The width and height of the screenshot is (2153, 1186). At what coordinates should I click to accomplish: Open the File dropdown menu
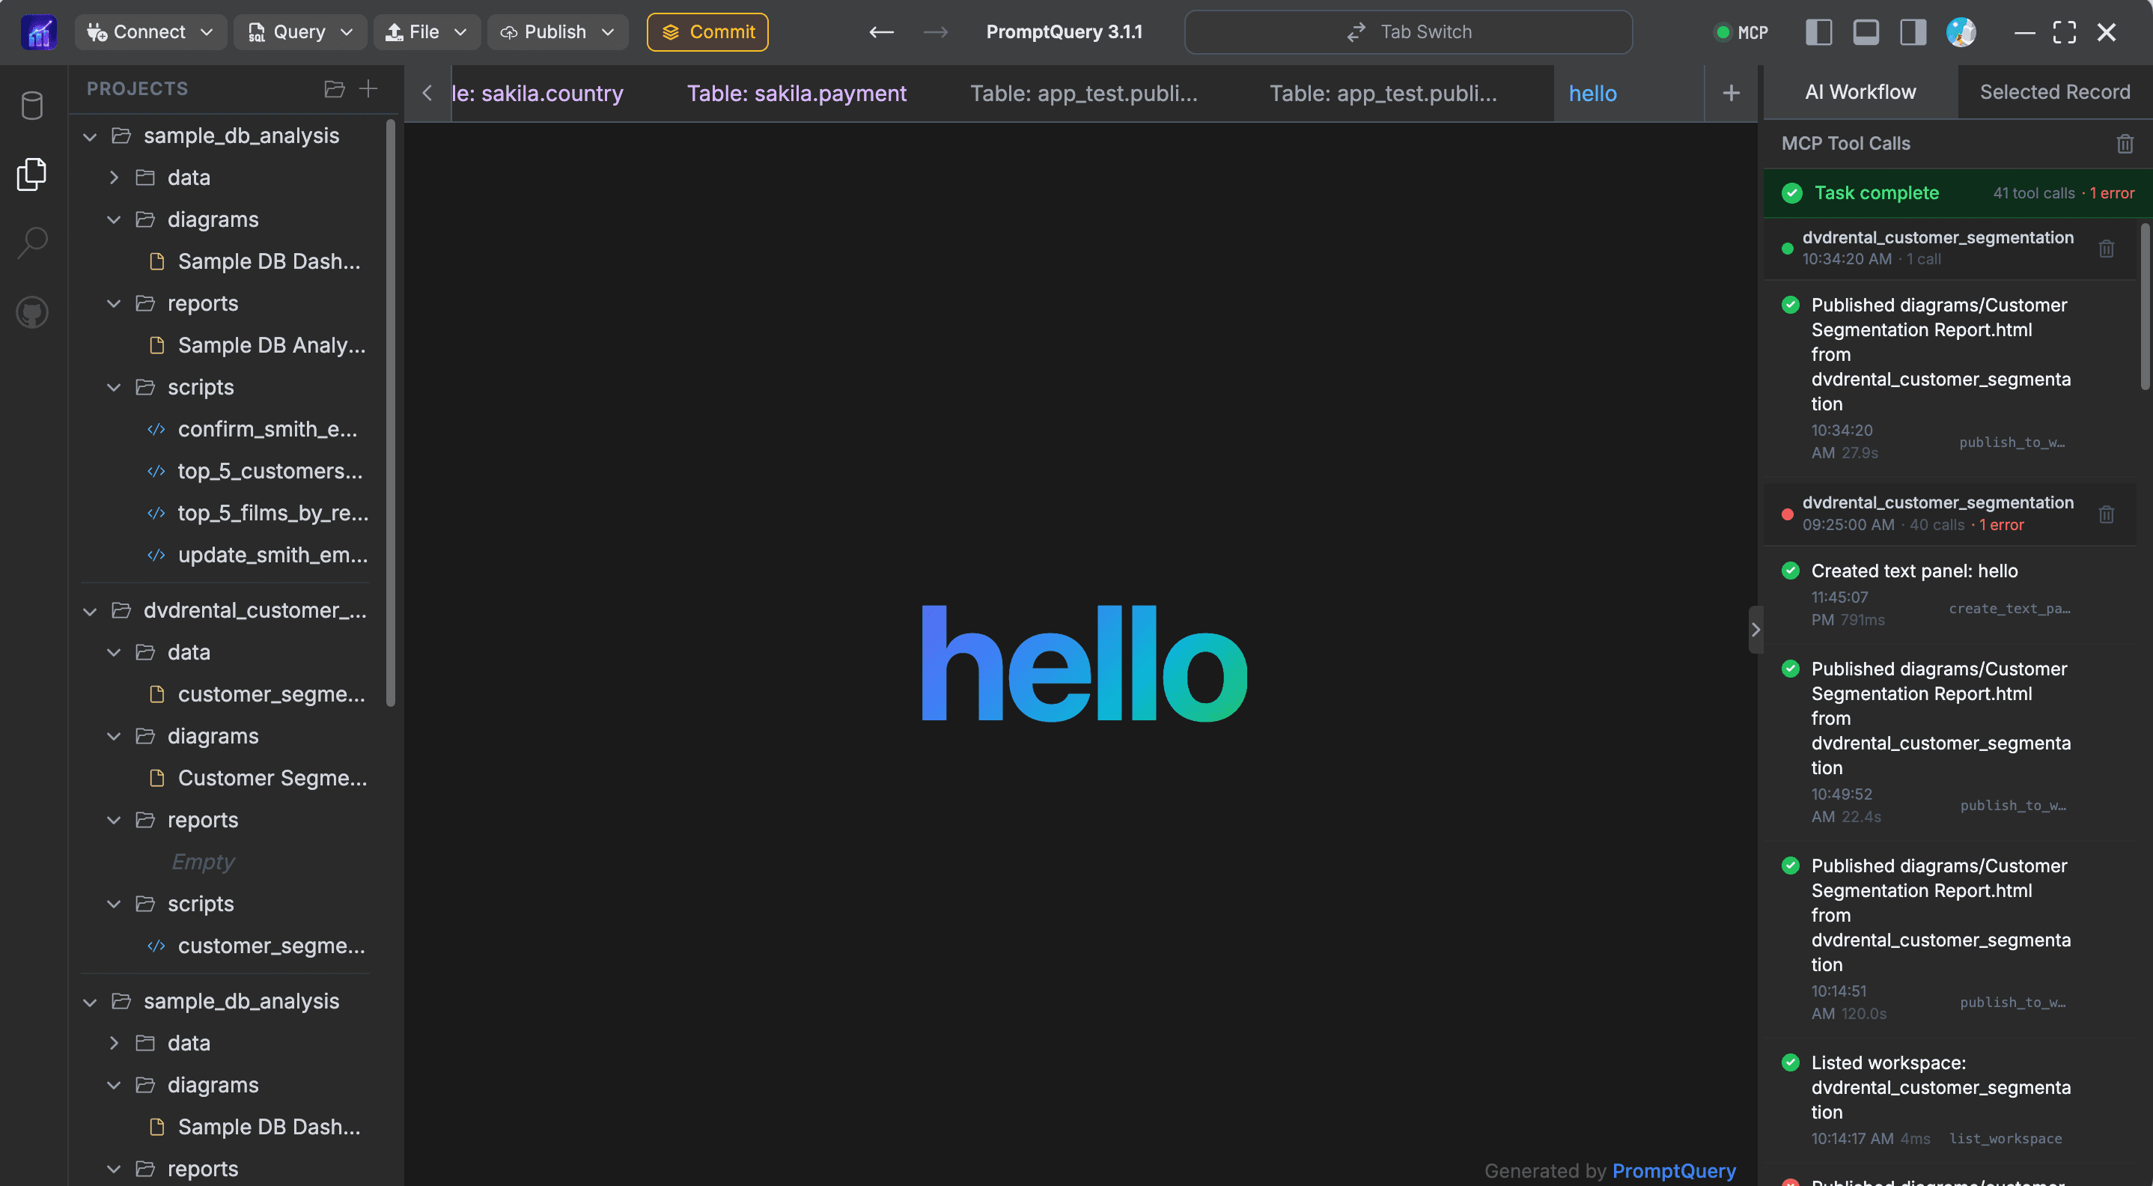click(426, 33)
